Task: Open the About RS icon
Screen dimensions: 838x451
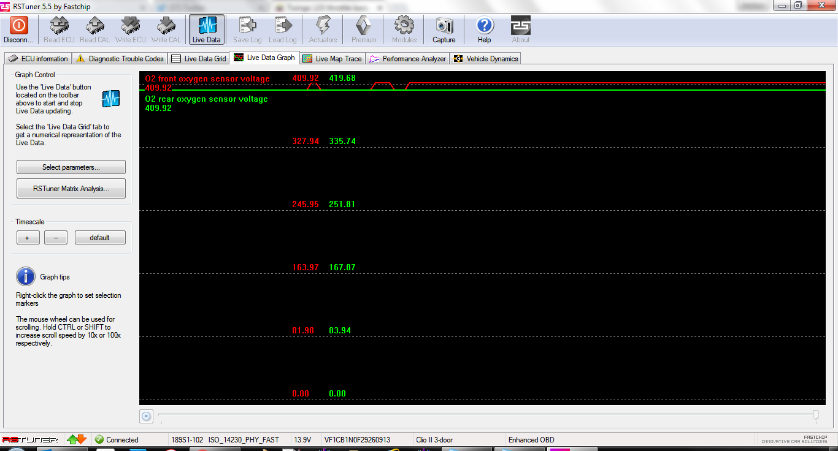Action: pyautogui.click(x=521, y=26)
